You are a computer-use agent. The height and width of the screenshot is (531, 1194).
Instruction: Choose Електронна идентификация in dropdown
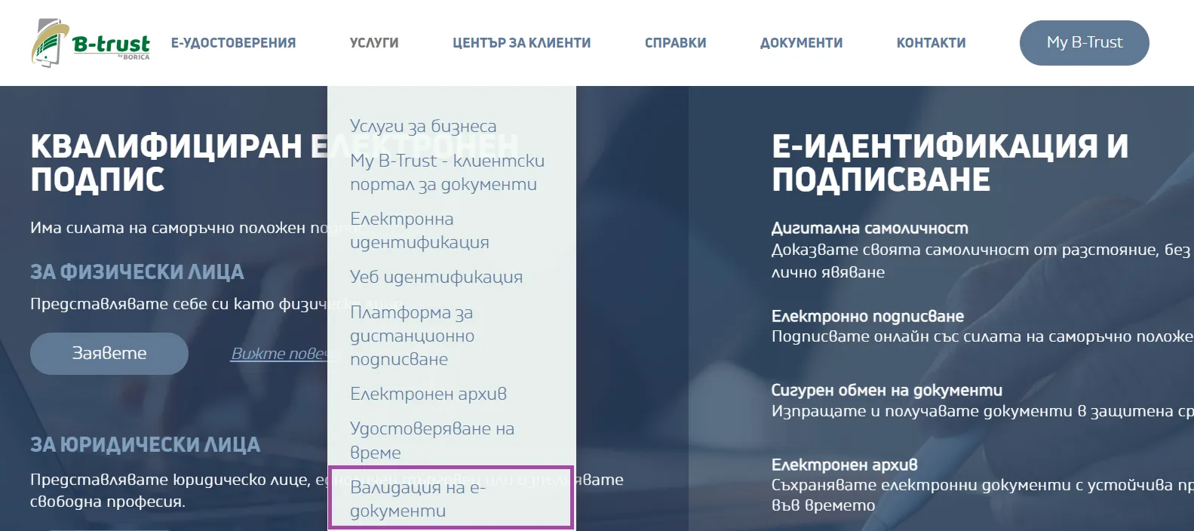(x=419, y=230)
